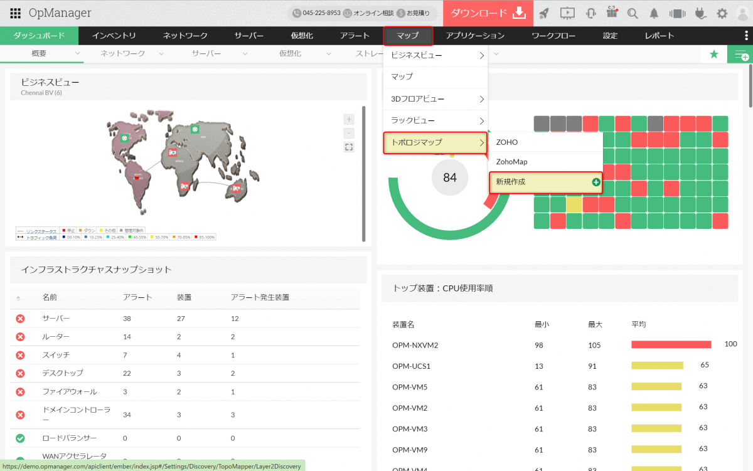Click the gift box icon
This screenshot has height=471, width=753.
click(x=612, y=13)
